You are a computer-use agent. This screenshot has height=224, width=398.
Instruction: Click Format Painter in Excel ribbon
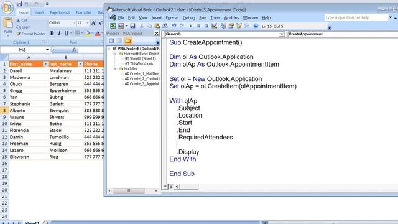[x=30, y=34]
